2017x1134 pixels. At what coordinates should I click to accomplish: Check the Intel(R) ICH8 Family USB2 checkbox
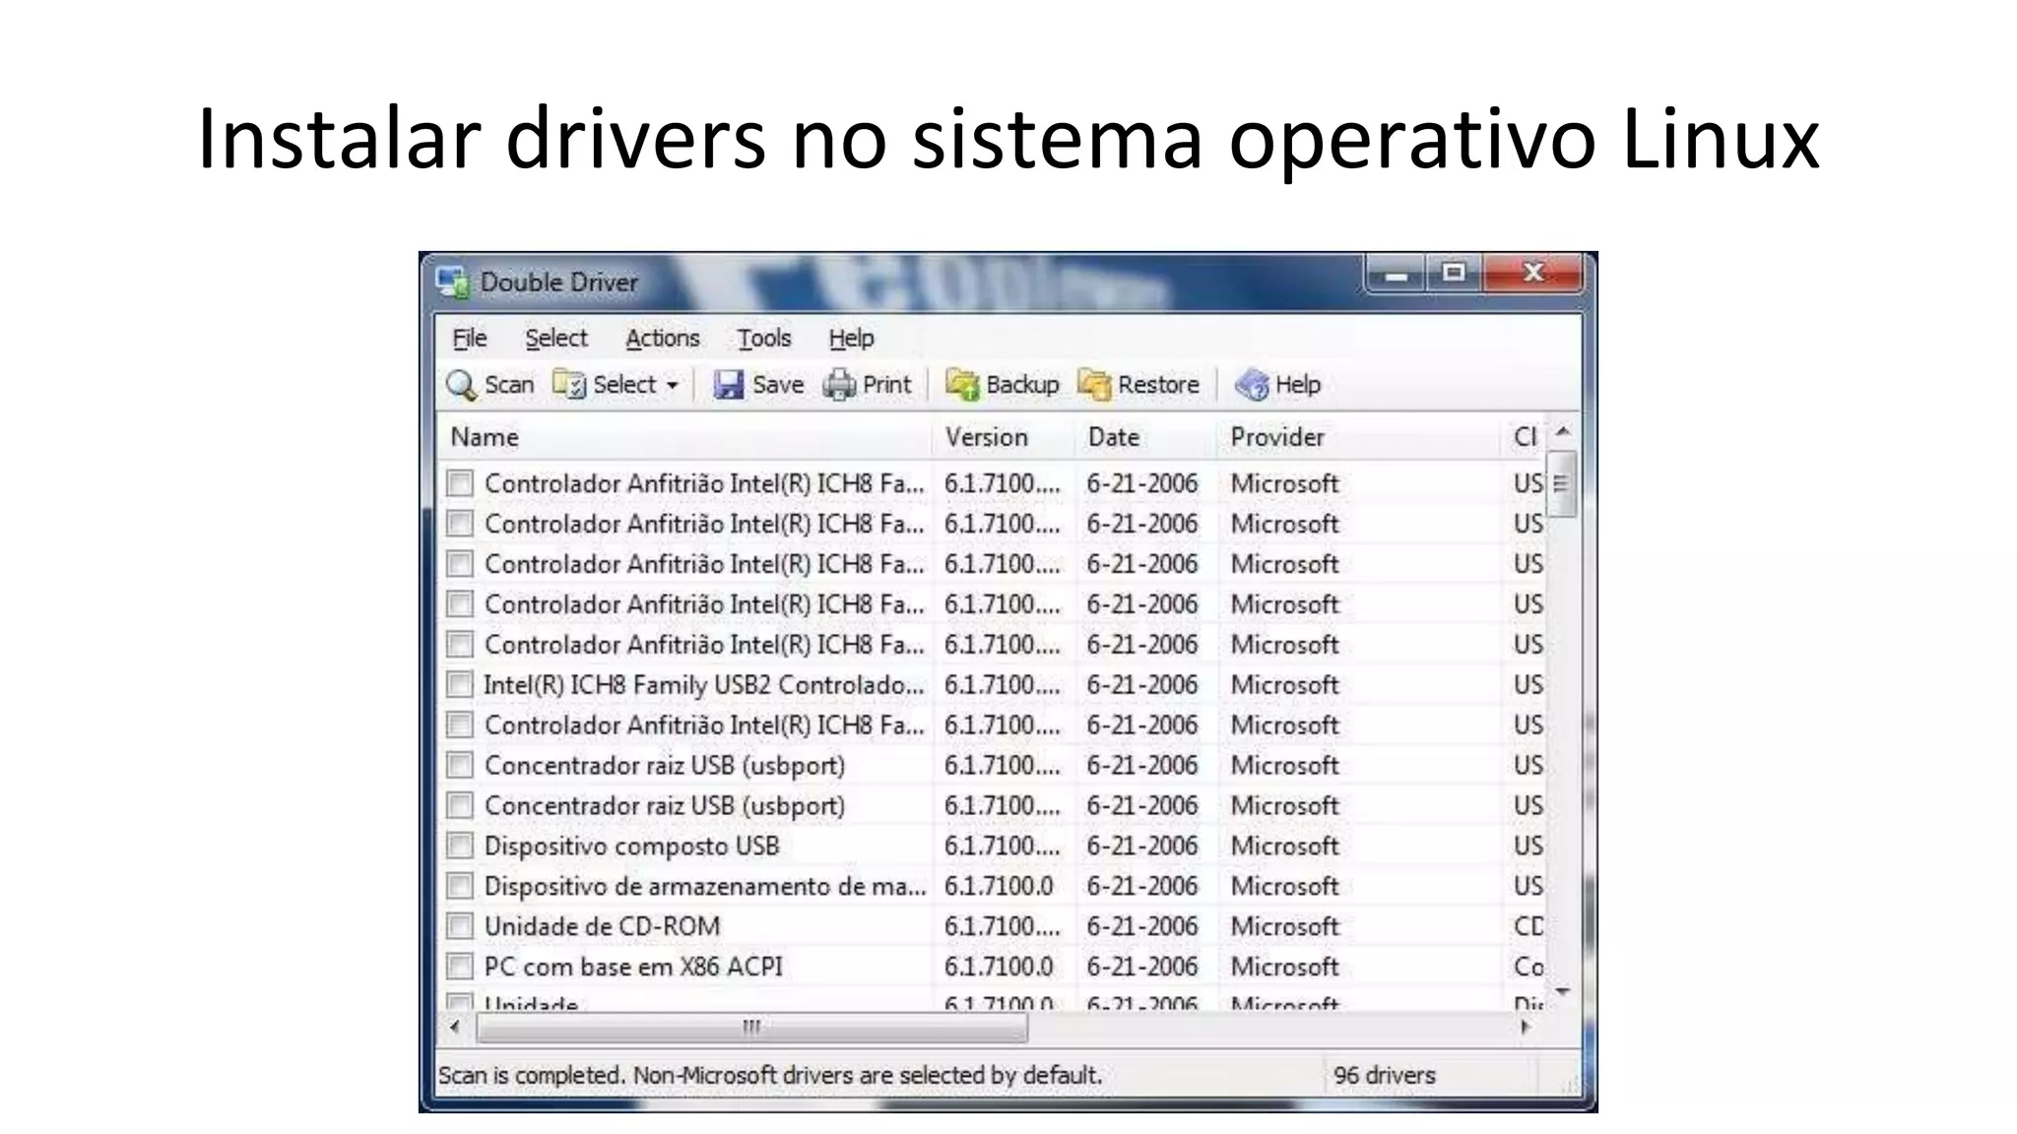pos(460,684)
